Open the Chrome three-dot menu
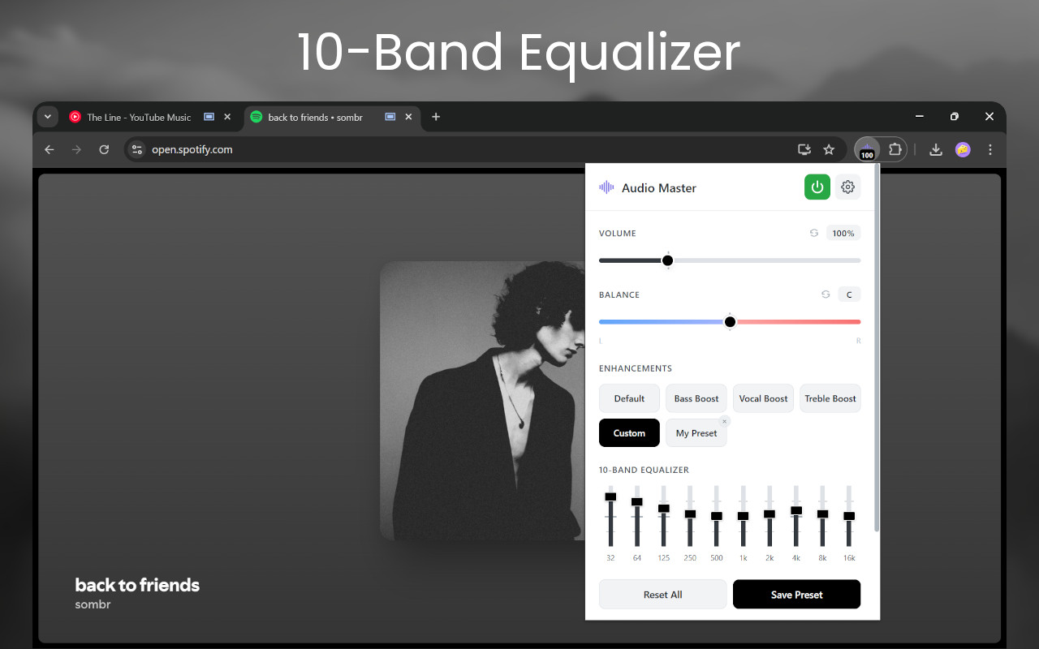This screenshot has width=1039, height=649. (x=989, y=149)
